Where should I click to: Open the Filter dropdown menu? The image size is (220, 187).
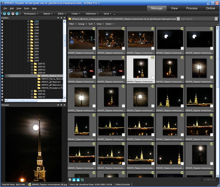72,24
